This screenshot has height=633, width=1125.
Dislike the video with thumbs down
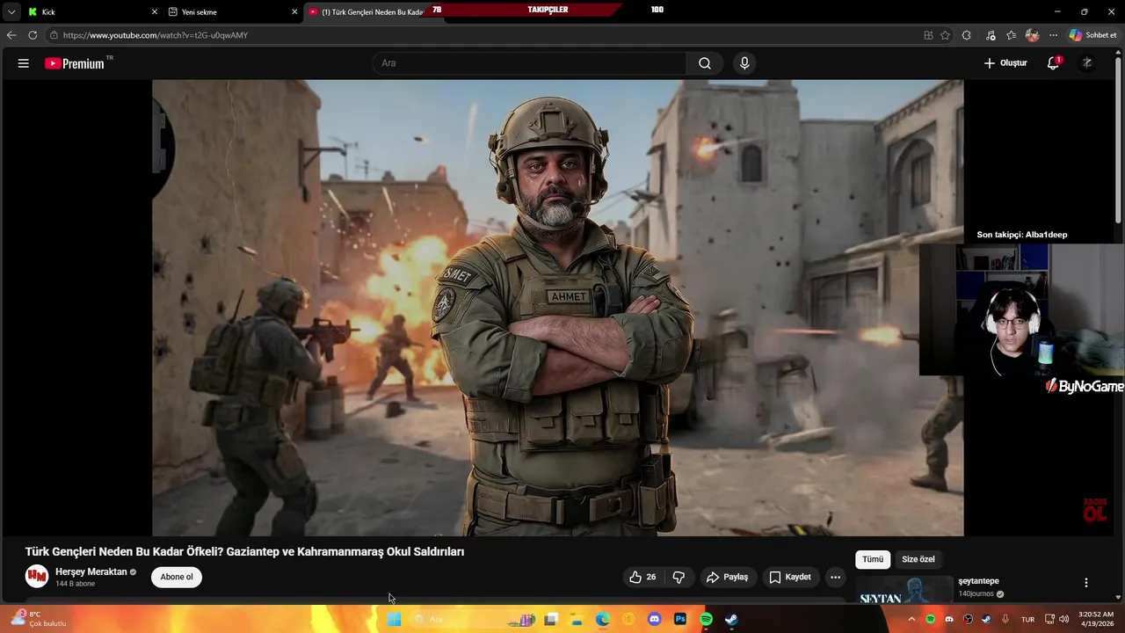coord(679,577)
